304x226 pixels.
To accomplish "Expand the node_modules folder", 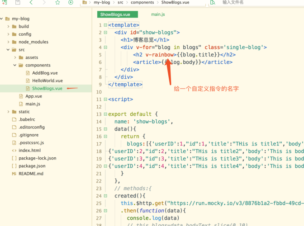I will click(8, 42).
